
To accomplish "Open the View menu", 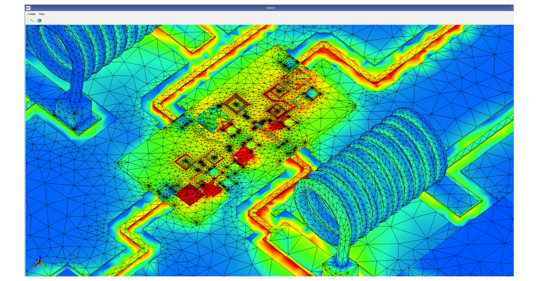I will [x=42, y=14].
